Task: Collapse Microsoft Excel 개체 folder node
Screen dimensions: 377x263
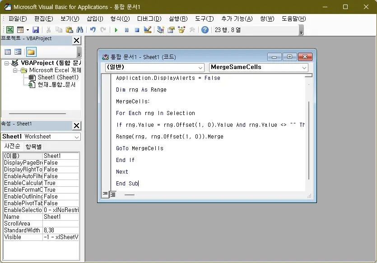Action: [x=15, y=71]
